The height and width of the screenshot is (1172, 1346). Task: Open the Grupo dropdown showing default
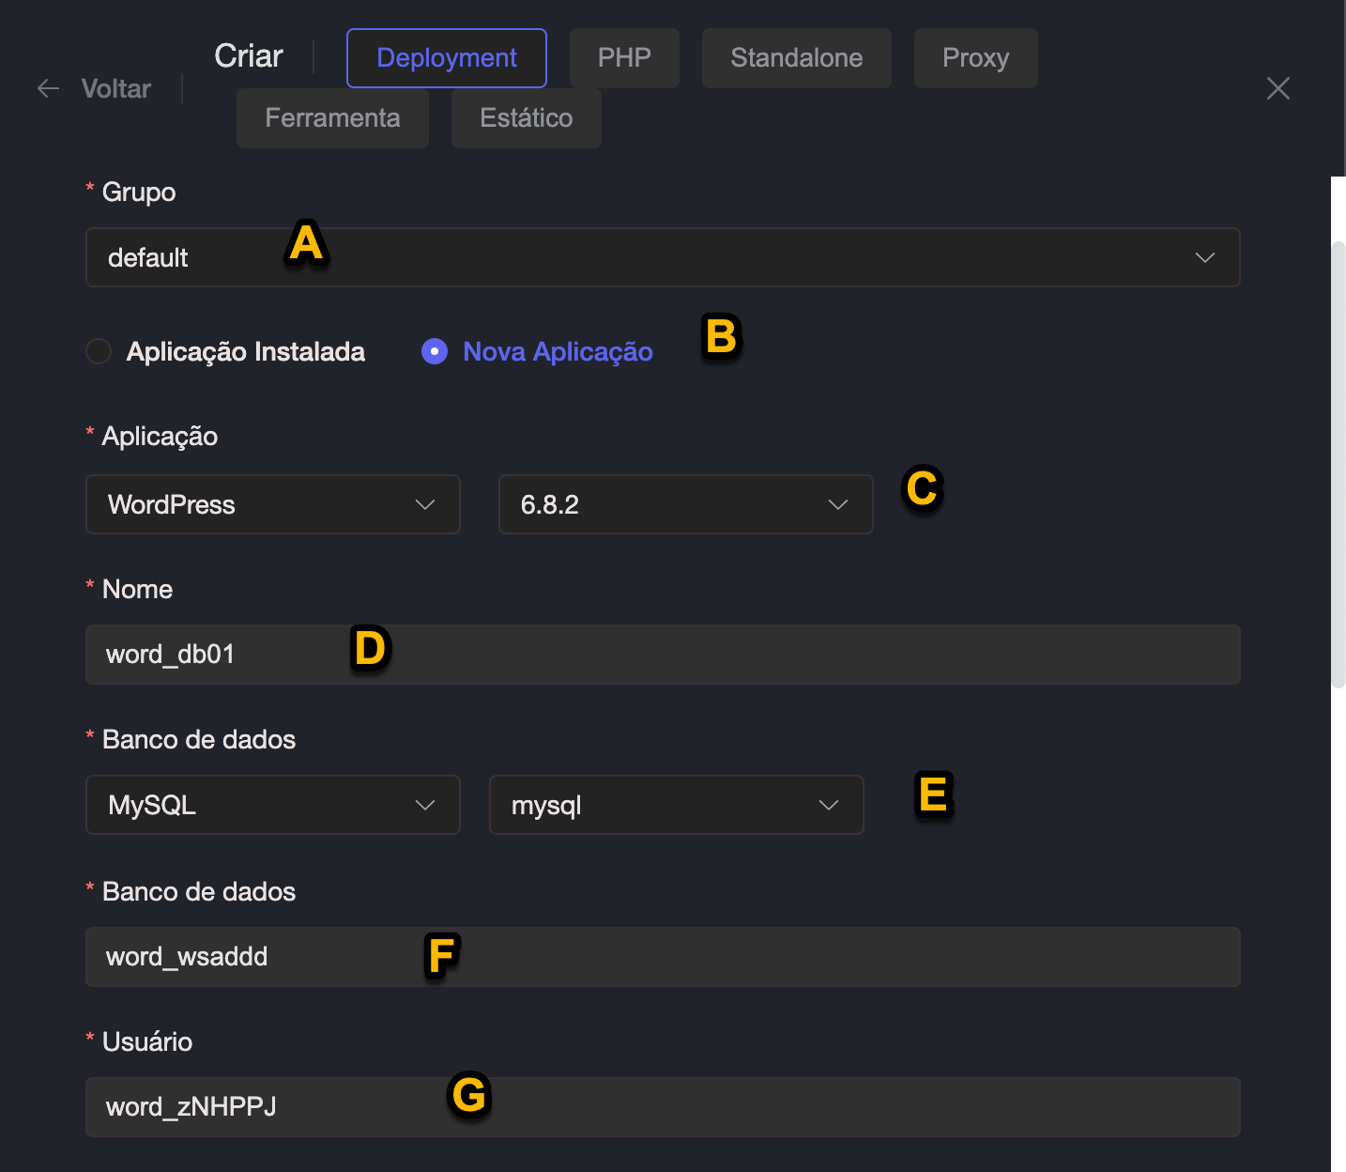pyautogui.click(x=662, y=257)
